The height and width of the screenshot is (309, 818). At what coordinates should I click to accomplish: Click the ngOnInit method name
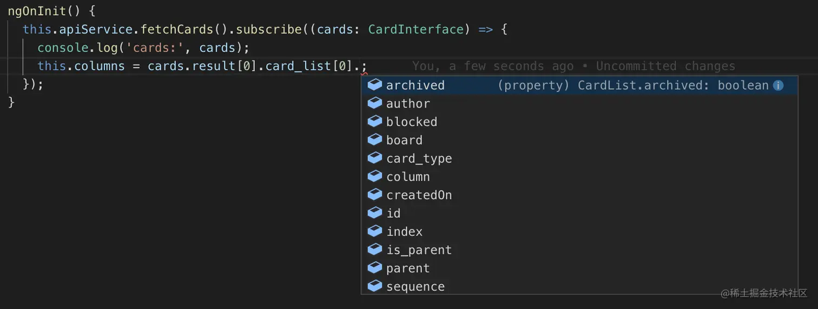(x=36, y=11)
